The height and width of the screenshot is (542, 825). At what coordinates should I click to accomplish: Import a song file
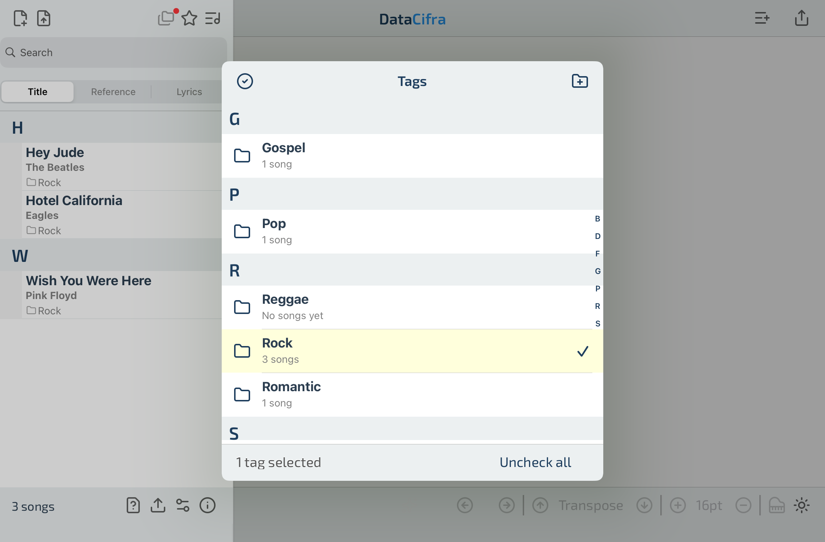tap(44, 18)
